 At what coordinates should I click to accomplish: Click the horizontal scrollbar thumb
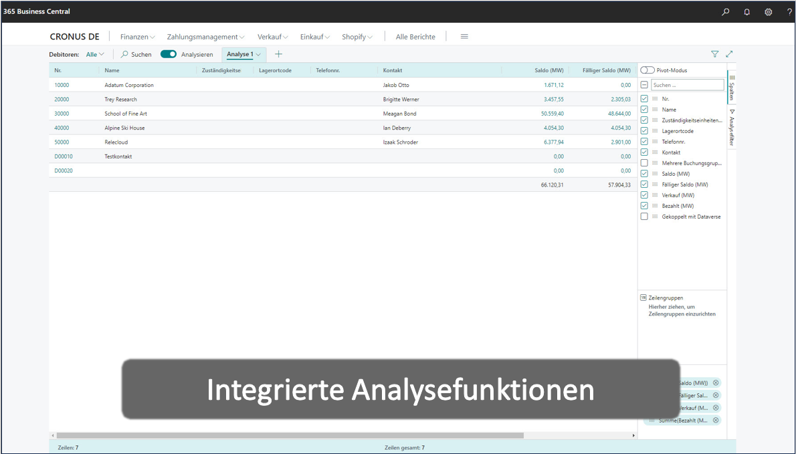coord(290,435)
